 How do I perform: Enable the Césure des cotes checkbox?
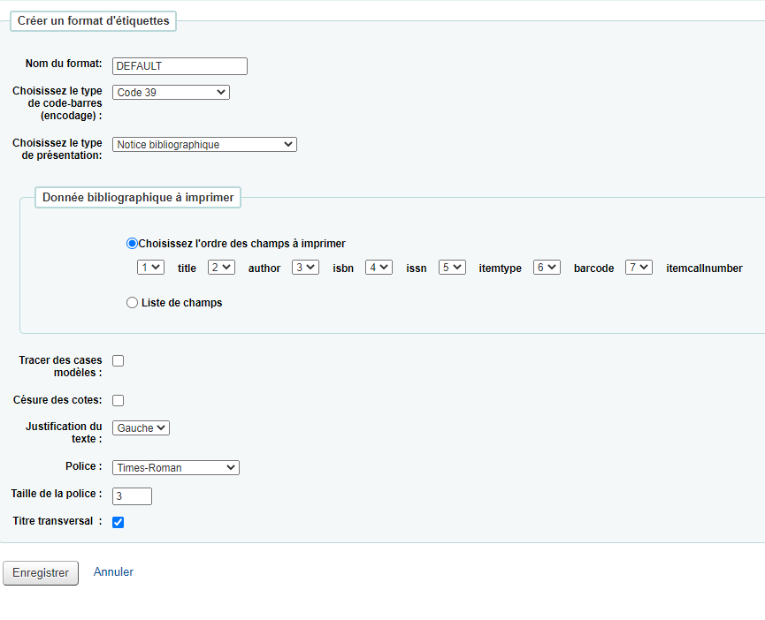click(119, 400)
